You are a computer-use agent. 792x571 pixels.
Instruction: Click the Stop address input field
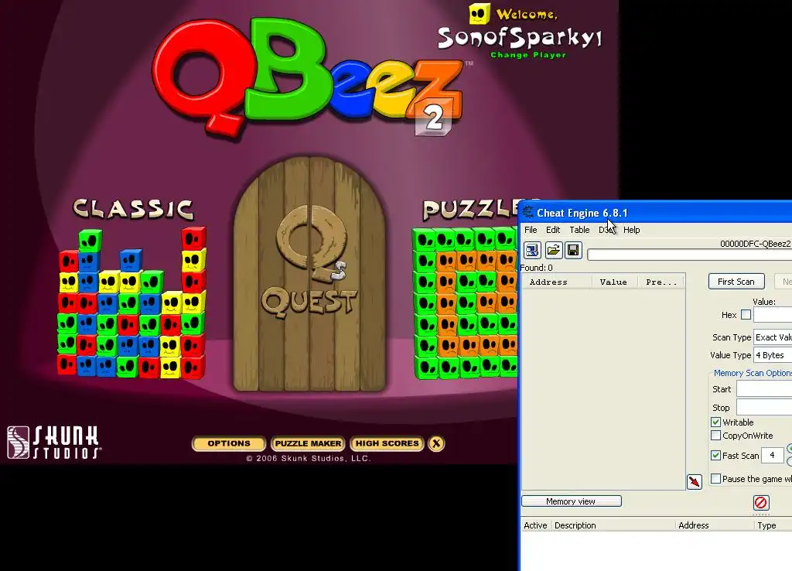coord(764,407)
